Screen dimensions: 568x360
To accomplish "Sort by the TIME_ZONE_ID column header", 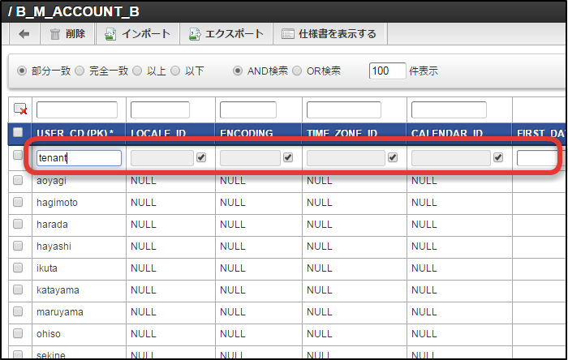I will 342,133.
